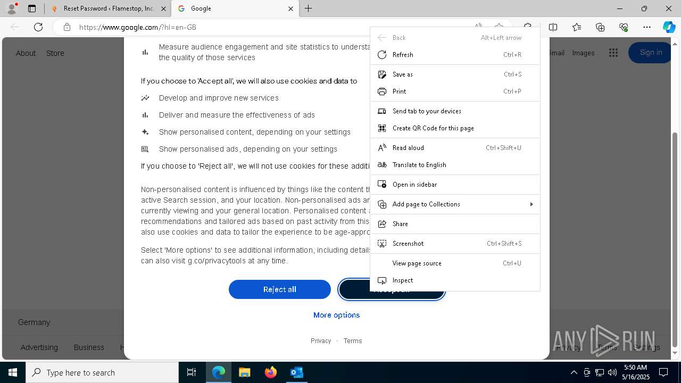Select Print in the context menu
The image size is (681, 383).
[x=455, y=91]
